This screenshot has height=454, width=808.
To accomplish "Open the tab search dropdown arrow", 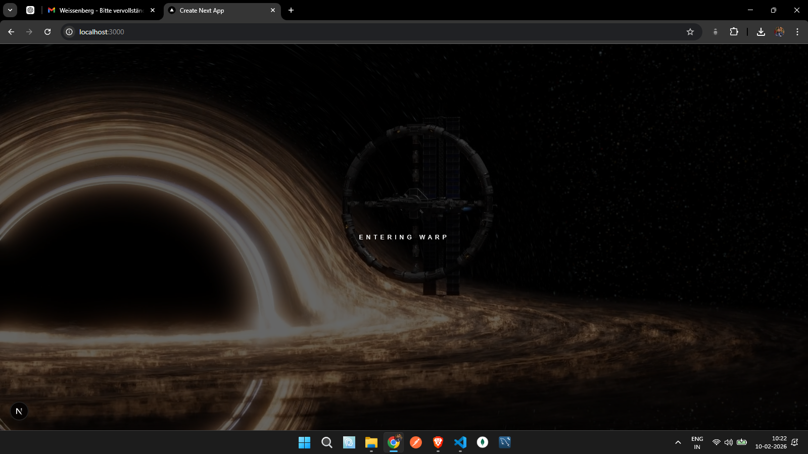I will (10, 10).
